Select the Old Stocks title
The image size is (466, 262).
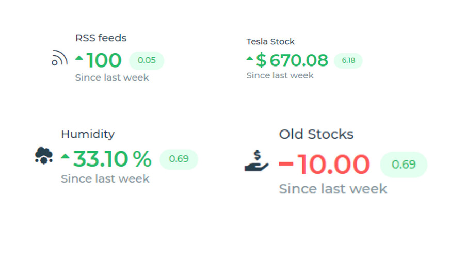(316, 134)
